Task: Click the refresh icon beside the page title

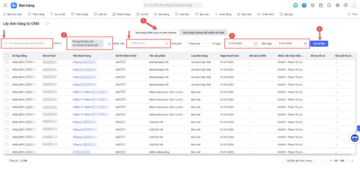Action: pos(47,24)
